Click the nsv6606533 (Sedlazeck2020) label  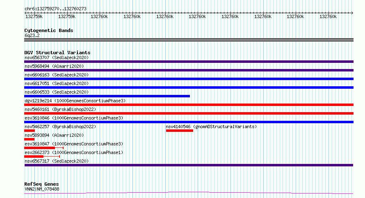57,92
